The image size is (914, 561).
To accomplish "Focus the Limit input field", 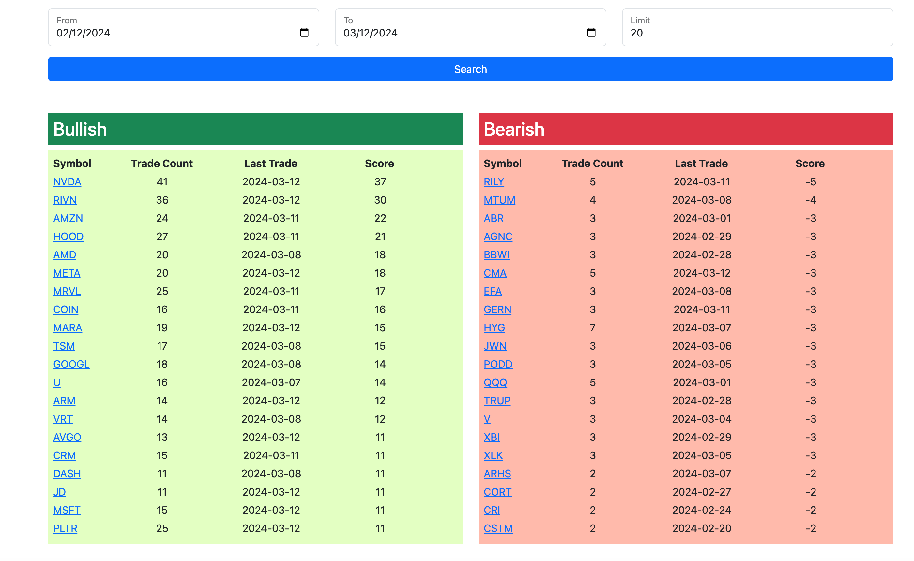I will coord(758,27).
